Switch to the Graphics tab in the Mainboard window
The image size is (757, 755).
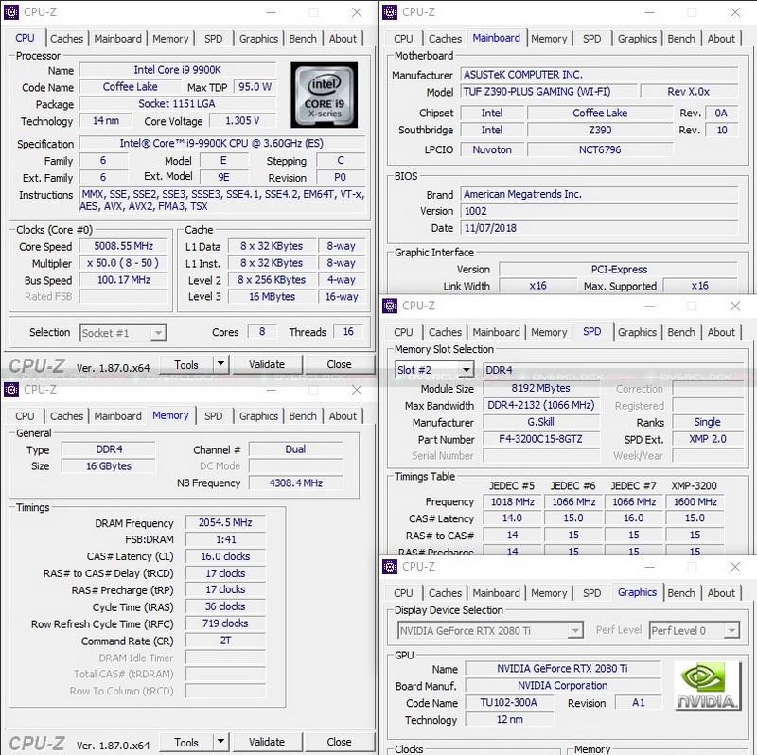click(x=637, y=39)
